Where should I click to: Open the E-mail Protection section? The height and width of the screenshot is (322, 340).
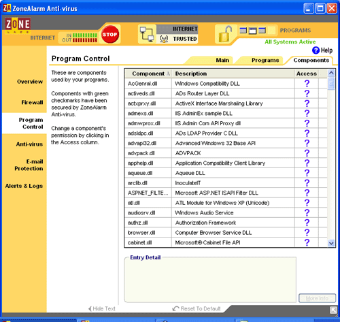(x=29, y=165)
